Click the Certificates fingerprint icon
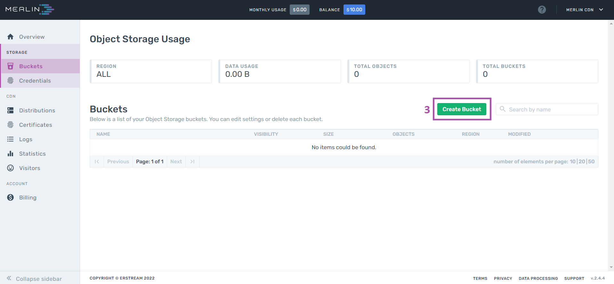The width and height of the screenshot is (614, 284). pos(11,125)
